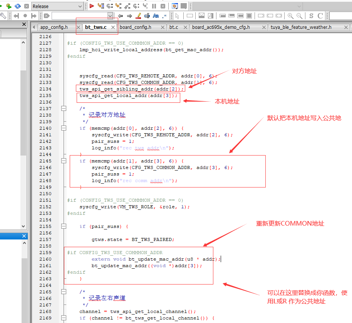Image resolution: width=352 pixels, height=323 pixels.
Task: Click the Stop debugger icon
Action: (x=163, y=6)
